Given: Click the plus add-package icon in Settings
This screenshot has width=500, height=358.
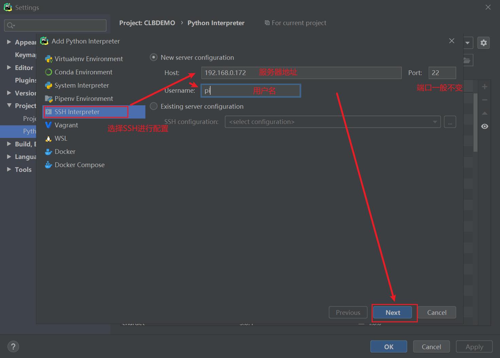Looking at the screenshot, I should (x=485, y=87).
